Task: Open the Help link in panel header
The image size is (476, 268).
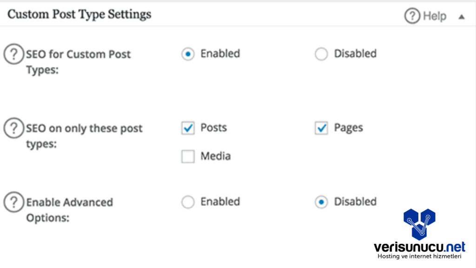Action: click(435, 16)
